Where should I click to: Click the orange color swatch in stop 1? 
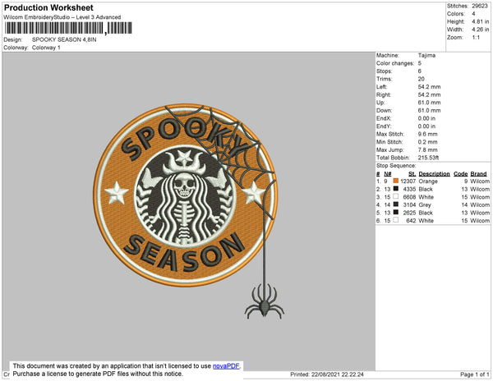point(395,181)
